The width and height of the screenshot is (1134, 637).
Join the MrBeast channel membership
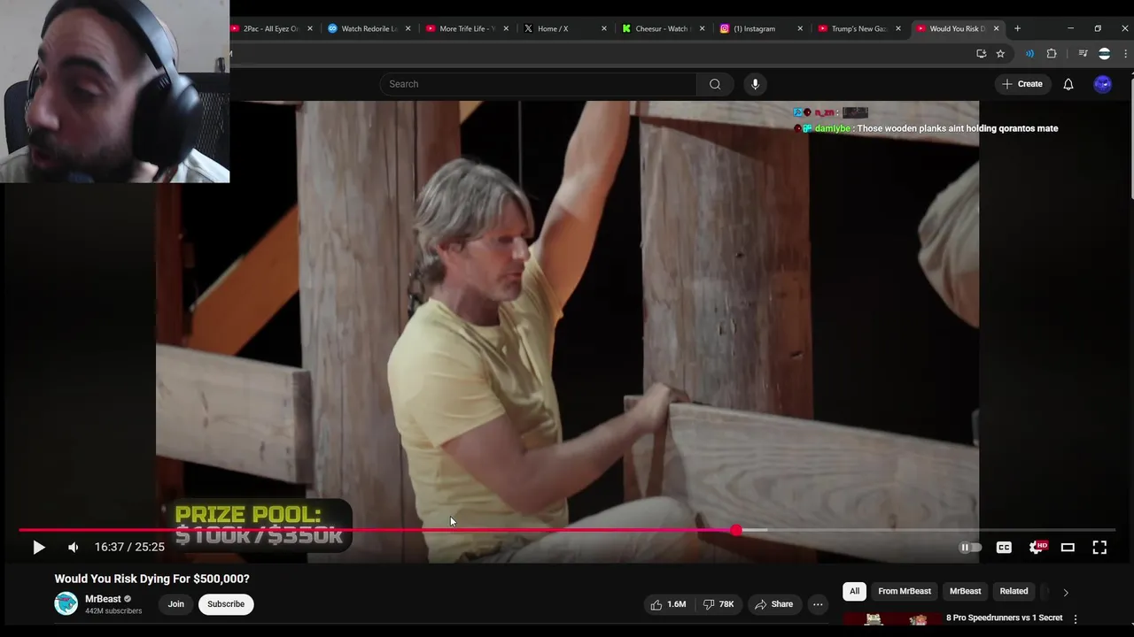pos(176,604)
